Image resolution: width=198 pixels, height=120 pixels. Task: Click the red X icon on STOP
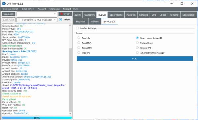coord(61,14)
